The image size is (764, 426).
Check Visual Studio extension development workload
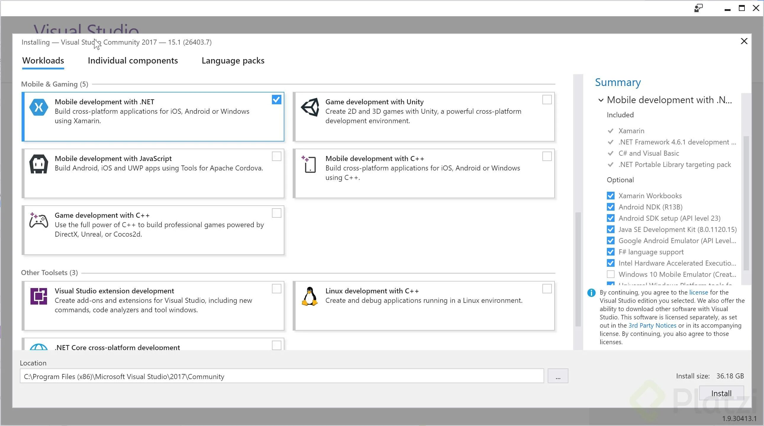(276, 289)
